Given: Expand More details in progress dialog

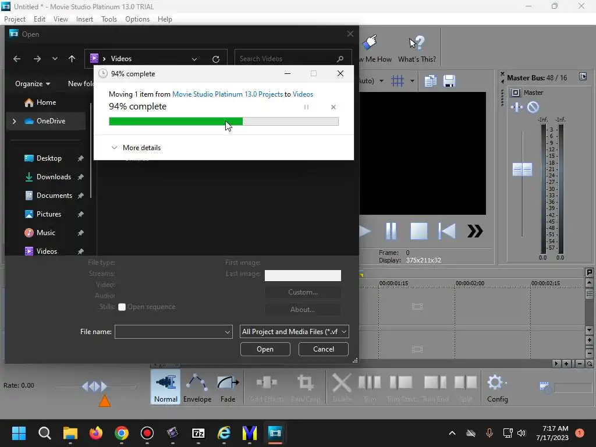Looking at the screenshot, I should tap(136, 148).
